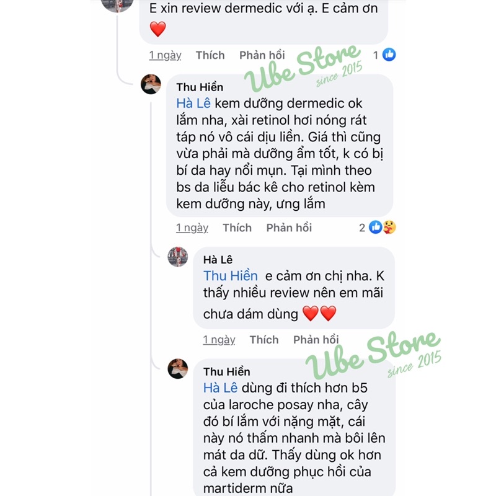
Task: Click the care emoji reaction on Thu Hiền's comment
Action: (x=389, y=227)
